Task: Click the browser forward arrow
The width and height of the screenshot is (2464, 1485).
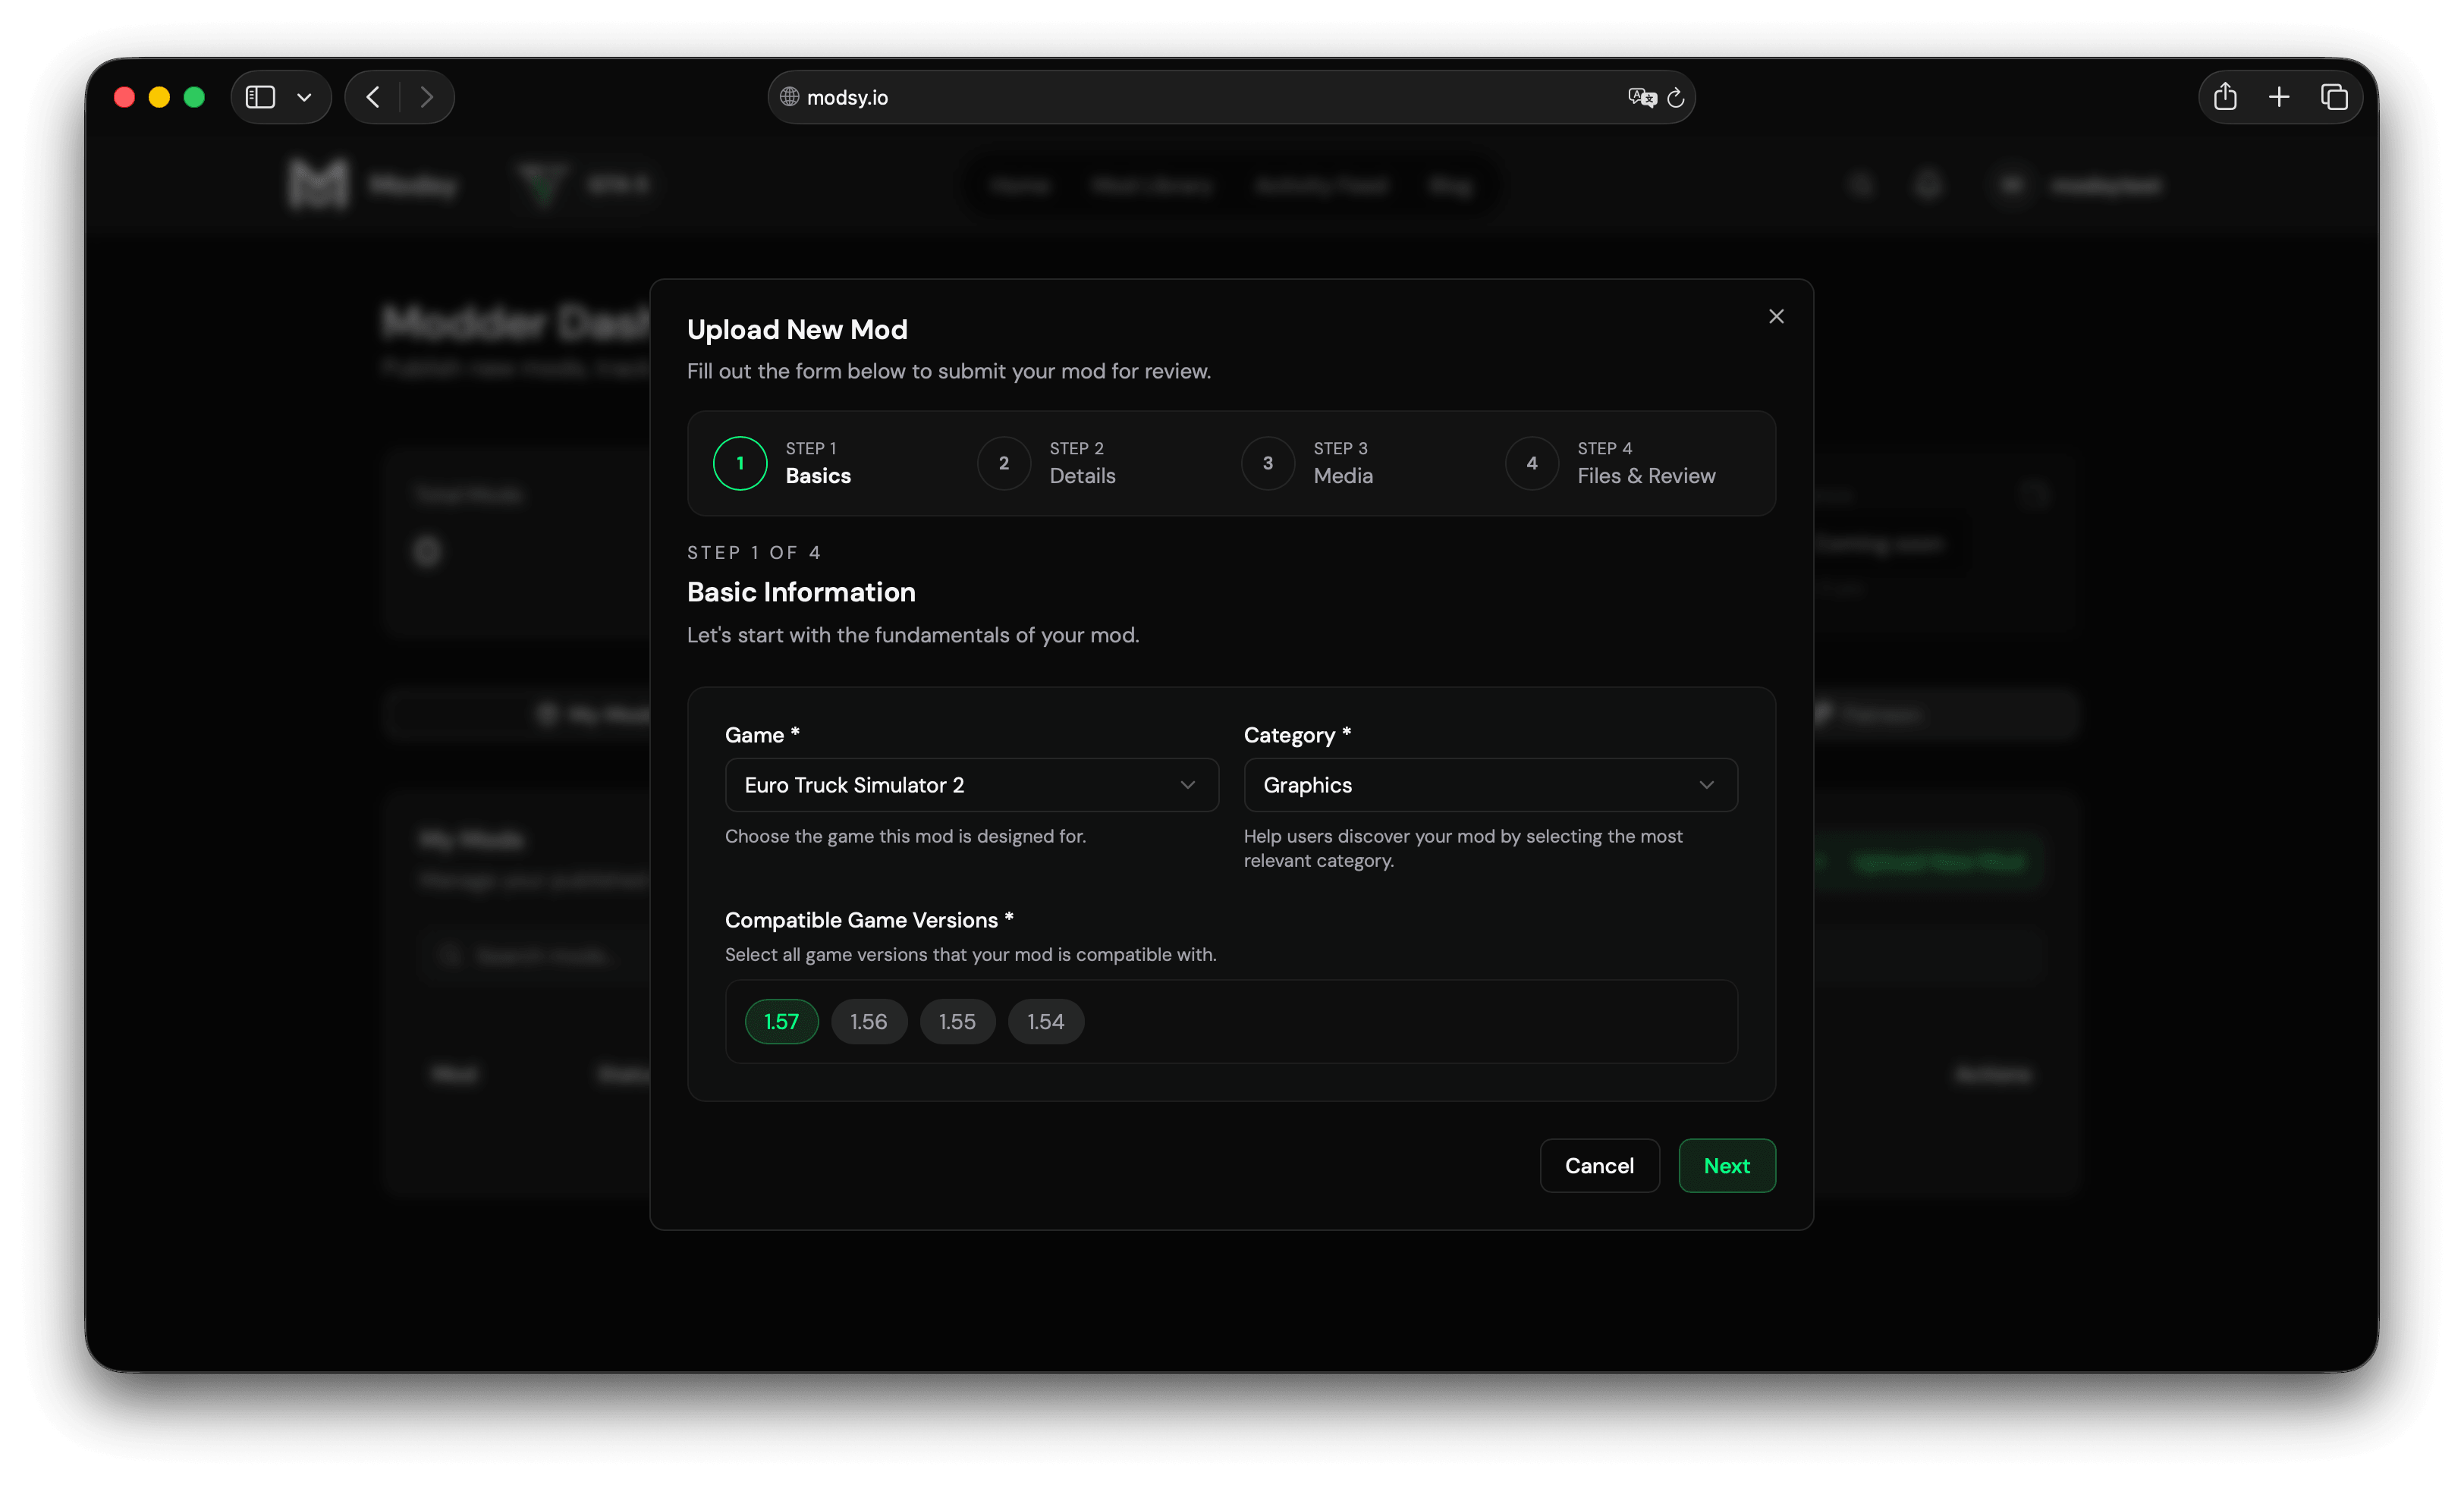Action: [x=427, y=97]
